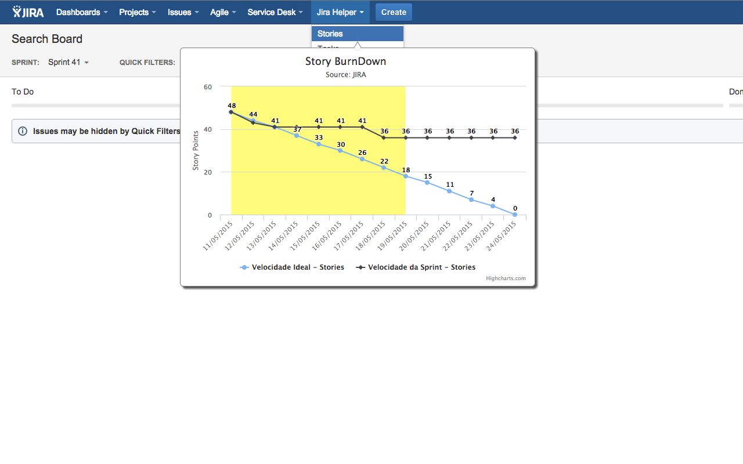743x464 pixels.
Task: Click the ideal line point labeled 26
Action: (x=362, y=159)
